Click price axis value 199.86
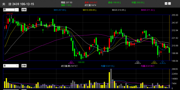Viewport: 180px width, 90px height. (175, 53)
